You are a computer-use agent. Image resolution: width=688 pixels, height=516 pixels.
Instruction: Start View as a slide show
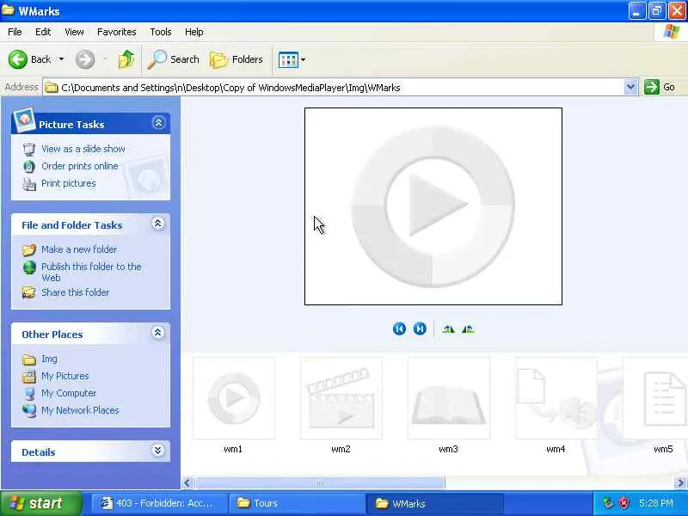pos(83,149)
